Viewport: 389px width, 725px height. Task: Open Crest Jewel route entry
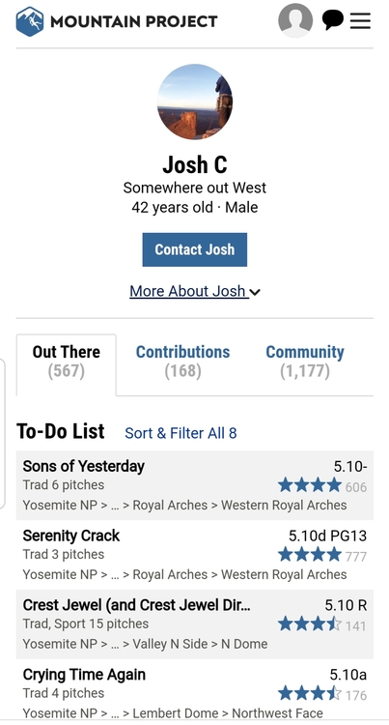pos(195,624)
